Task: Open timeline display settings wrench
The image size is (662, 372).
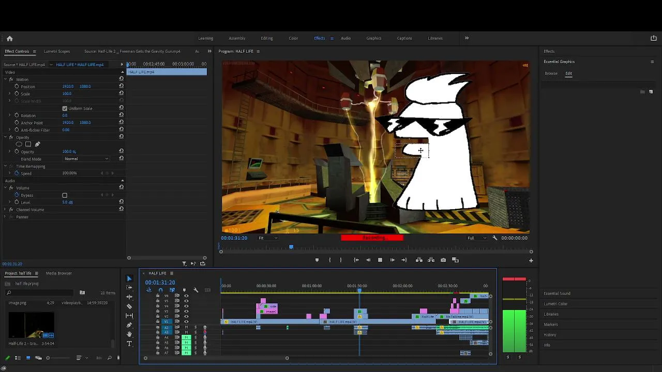Action: [195, 290]
